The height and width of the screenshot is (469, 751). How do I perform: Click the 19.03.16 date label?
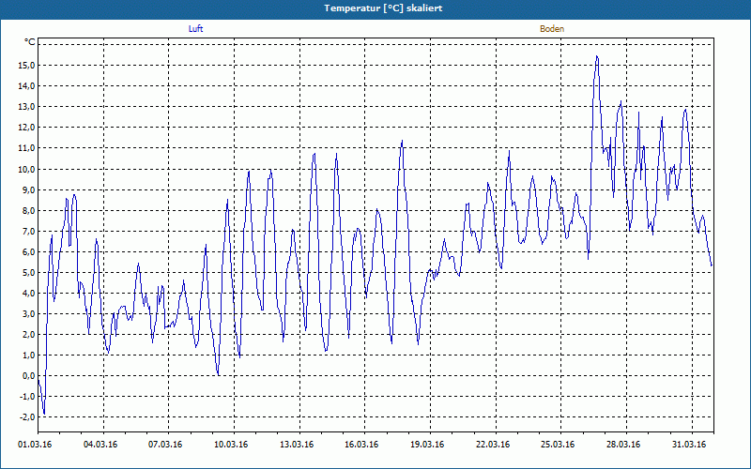(427, 445)
